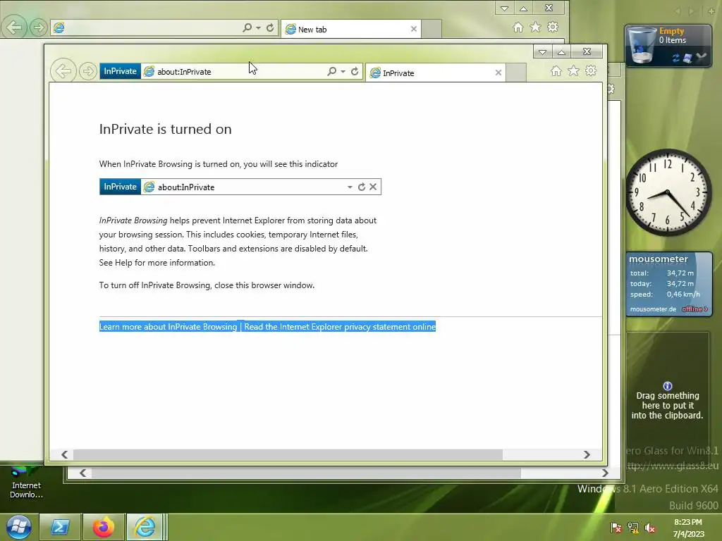Click the info icon in clipboard gadget
This screenshot has width=722, height=541.
pos(667,386)
